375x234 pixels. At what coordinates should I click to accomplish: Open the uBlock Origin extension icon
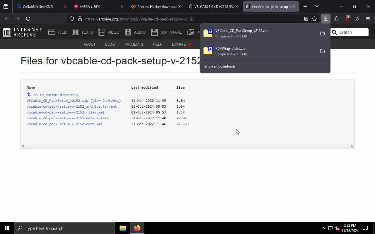click(x=347, y=18)
